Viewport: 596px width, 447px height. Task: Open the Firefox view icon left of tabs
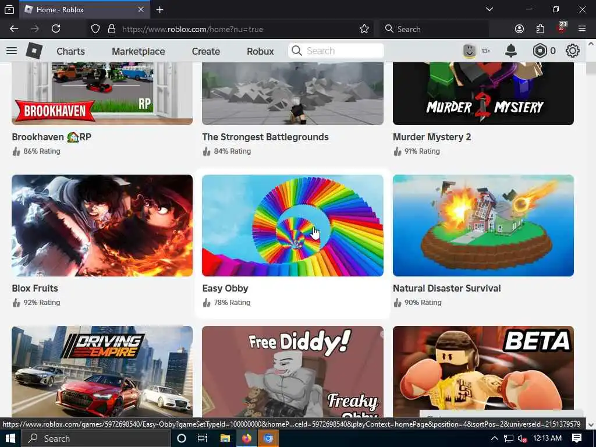(9, 9)
